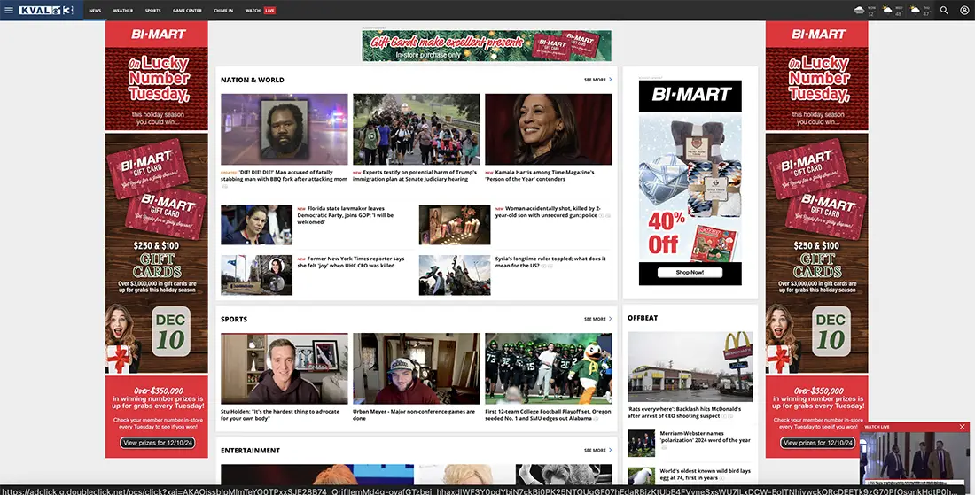The image size is (975, 495).
Task: Open Watch Live in navigation bar
Action: point(260,11)
